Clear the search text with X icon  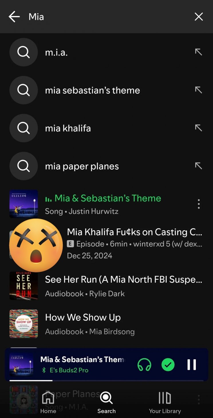(x=199, y=17)
